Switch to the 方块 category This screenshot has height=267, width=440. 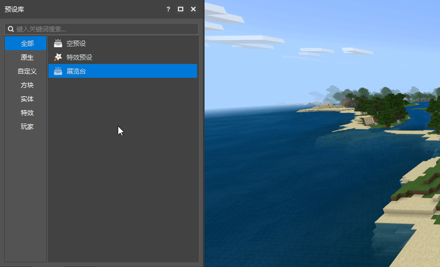pyautogui.click(x=26, y=85)
